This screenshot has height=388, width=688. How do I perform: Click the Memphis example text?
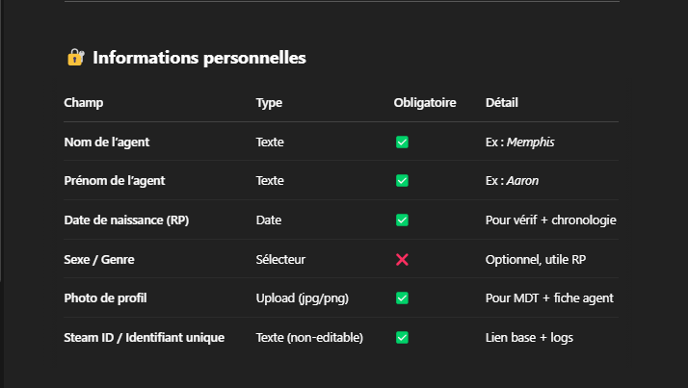pyautogui.click(x=531, y=142)
